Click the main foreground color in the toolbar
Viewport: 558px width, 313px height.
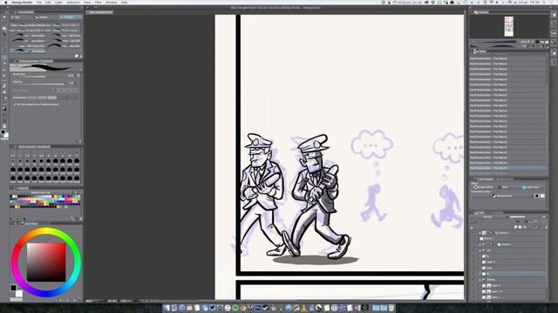click(x=3, y=132)
